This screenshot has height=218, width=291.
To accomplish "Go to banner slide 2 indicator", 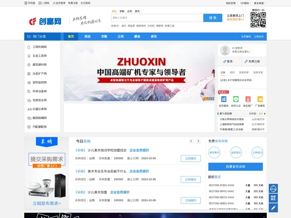I will tap(209, 99).
